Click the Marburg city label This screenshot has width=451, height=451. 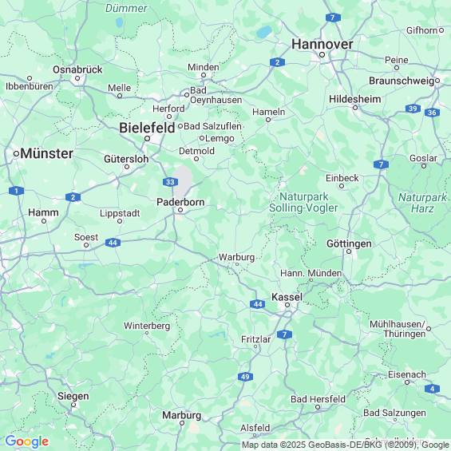pyautogui.click(x=182, y=415)
